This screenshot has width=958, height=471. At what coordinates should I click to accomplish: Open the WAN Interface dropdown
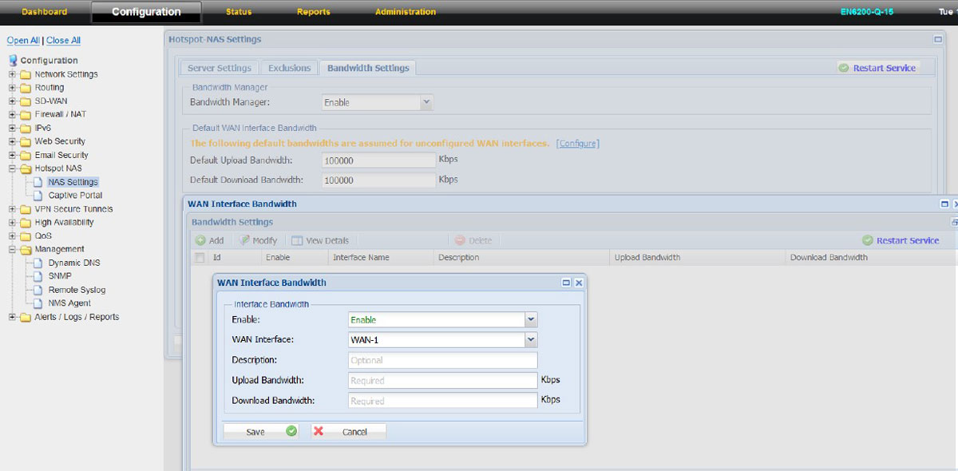531,340
